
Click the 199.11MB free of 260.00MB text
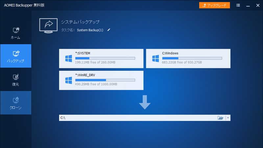(95, 62)
